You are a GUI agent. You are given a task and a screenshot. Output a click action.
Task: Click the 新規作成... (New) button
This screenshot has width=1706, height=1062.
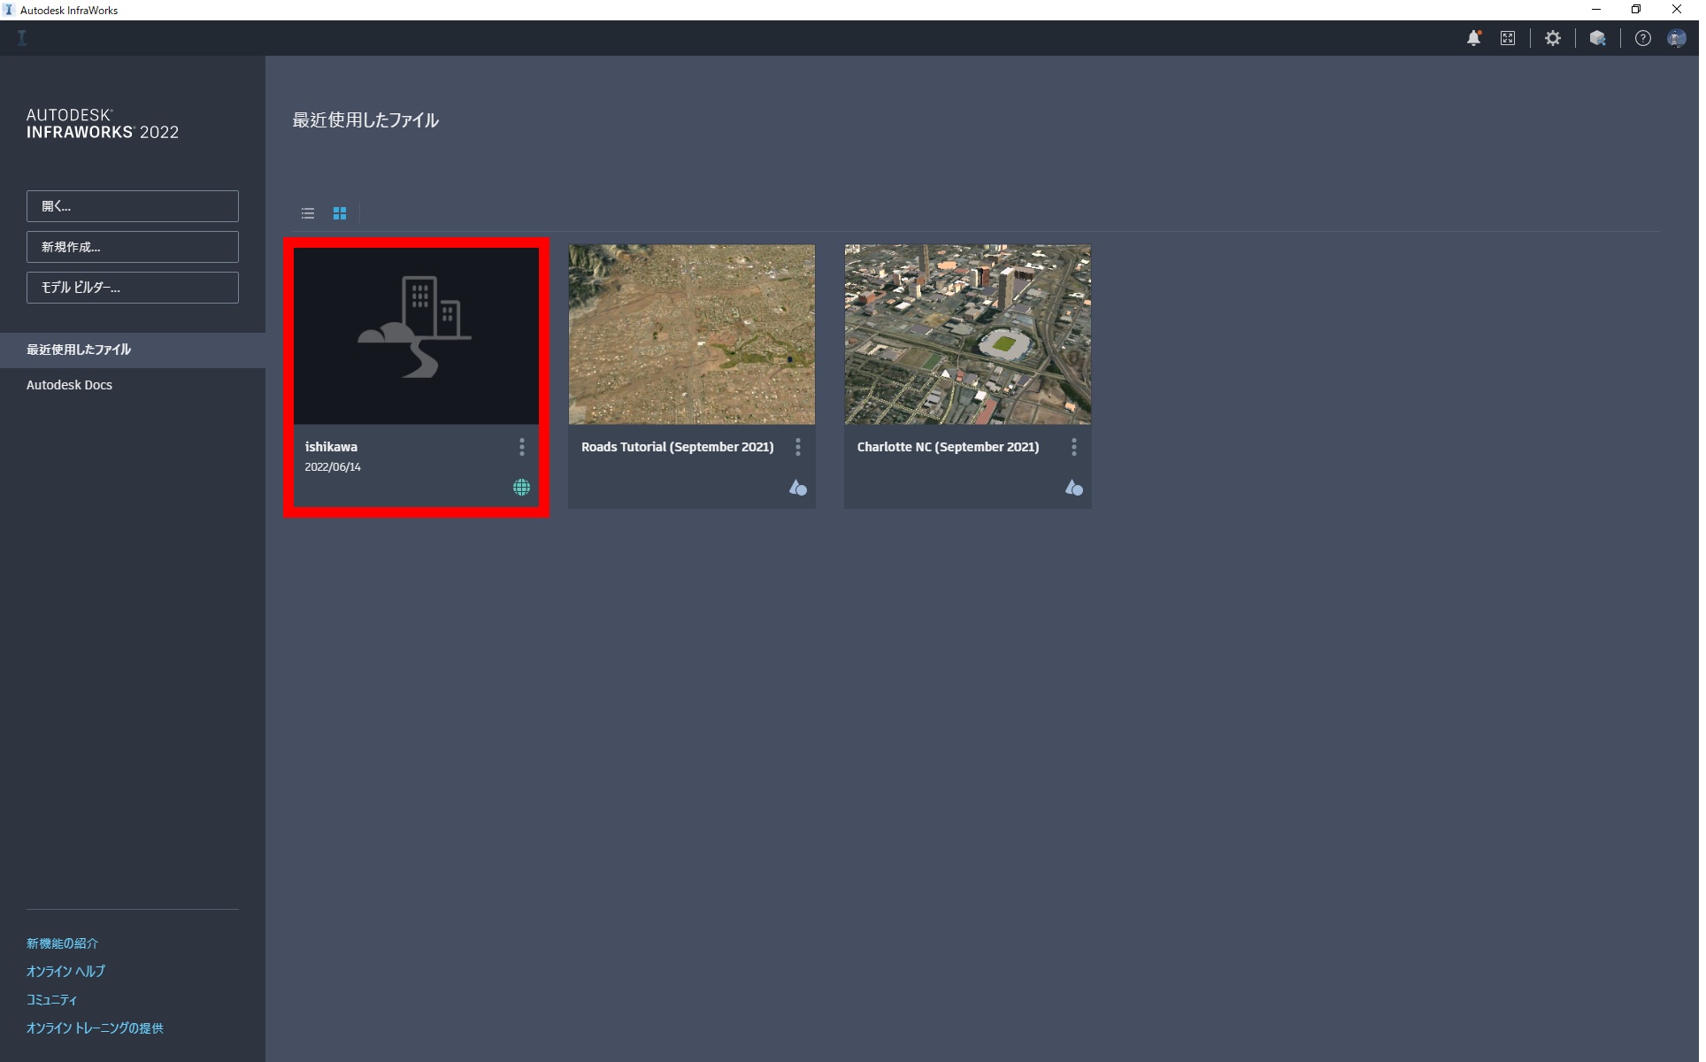[133, 248]
